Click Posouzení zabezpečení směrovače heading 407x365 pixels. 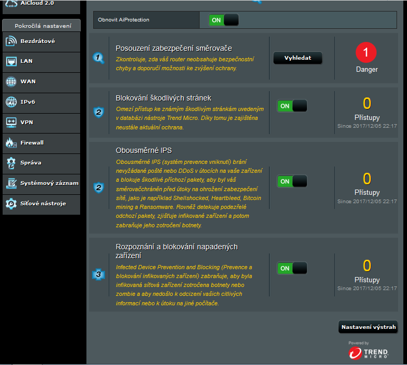coord(174,49)
